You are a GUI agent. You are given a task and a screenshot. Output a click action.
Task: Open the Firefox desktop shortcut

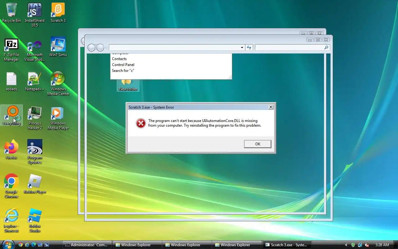click(x=12, y=150)
